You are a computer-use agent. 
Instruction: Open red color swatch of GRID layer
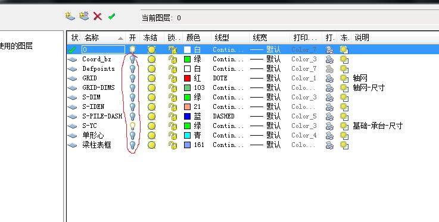point(187,79)
